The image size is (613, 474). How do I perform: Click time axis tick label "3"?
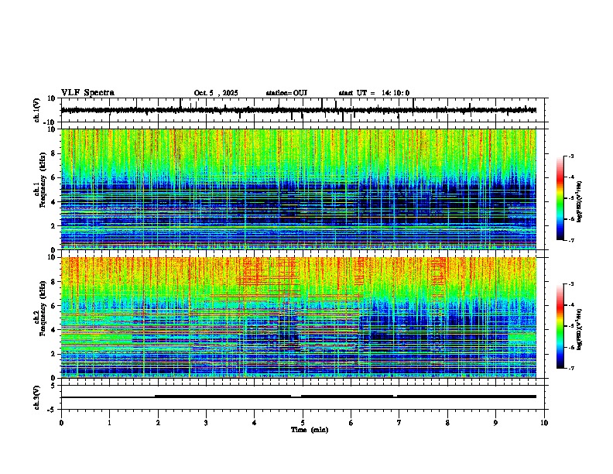pos(206,423)
